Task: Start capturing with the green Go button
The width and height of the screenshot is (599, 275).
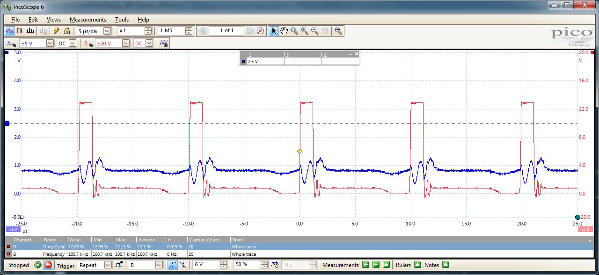Action: click(x=37, y=265)
